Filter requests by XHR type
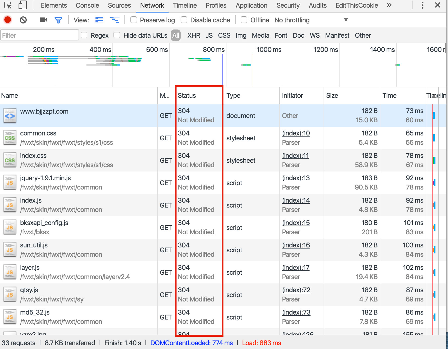 coord(193,36)
